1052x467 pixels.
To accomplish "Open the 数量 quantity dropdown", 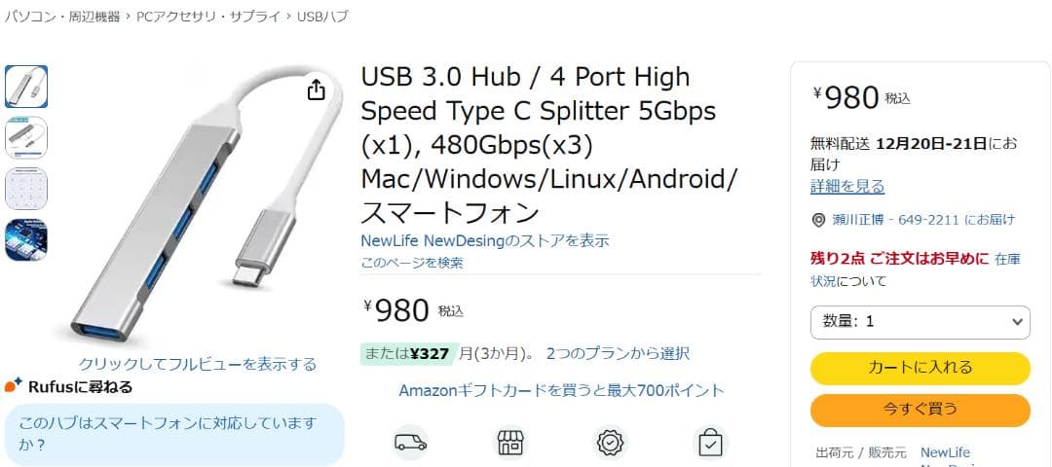I will (x=920, y=321).
